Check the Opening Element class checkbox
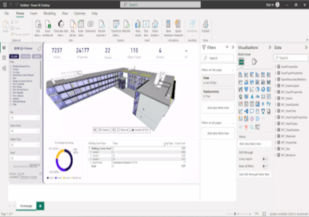Image resolution: width=309 pixels, height=217 pixels. coord(11,101)
